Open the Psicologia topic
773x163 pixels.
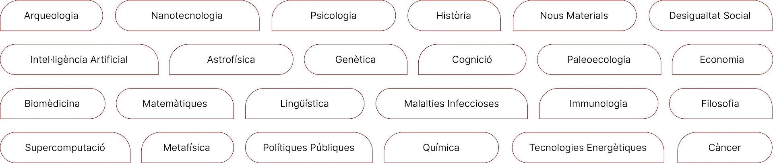334,16
